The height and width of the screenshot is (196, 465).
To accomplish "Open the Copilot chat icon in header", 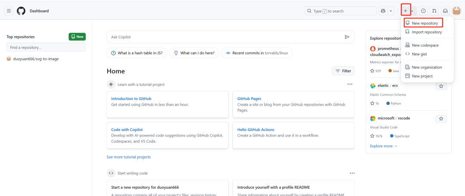I will coord(383,11).
